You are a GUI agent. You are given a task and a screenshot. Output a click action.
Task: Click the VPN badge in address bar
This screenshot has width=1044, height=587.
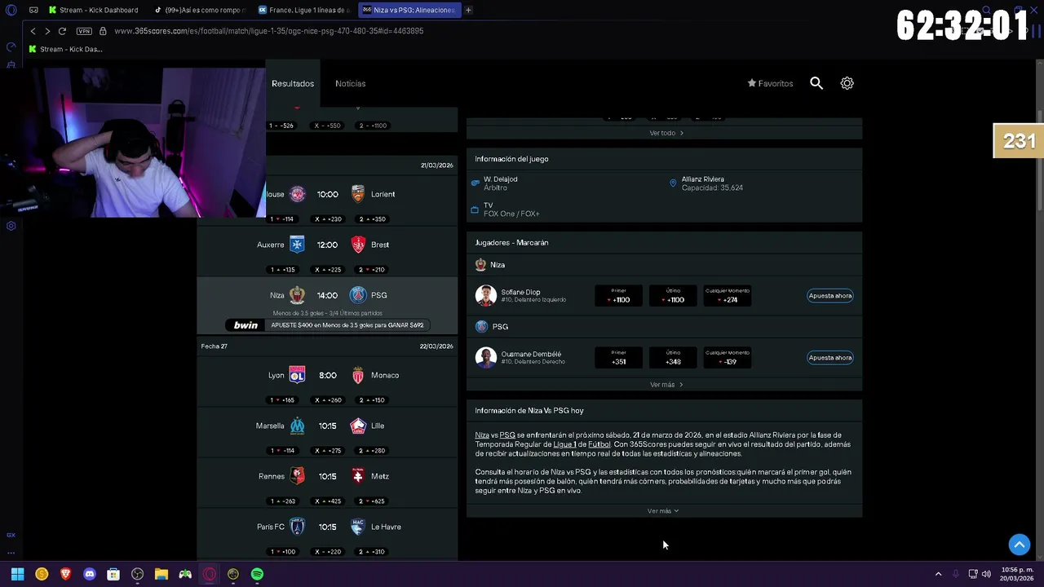click(84, 31)
